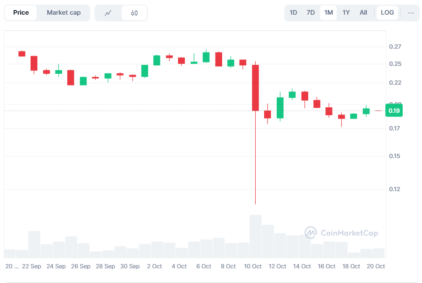
Task: Open the Market cap tab
Action: [63, 13]
